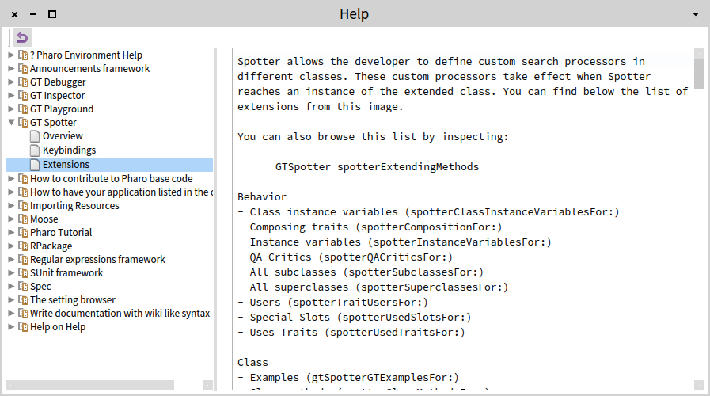Expand the Pharo Tutorial tree node
This screenshot has width=710, height=396.
pos(11,233)
